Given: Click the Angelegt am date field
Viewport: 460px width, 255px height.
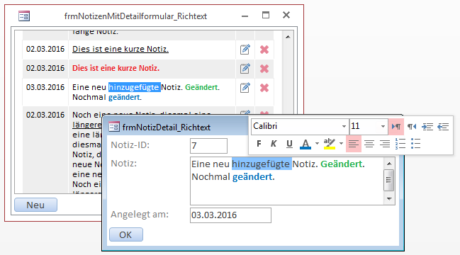Looking at the screenshot, I should pyautogui.click(x=230, y=215).
